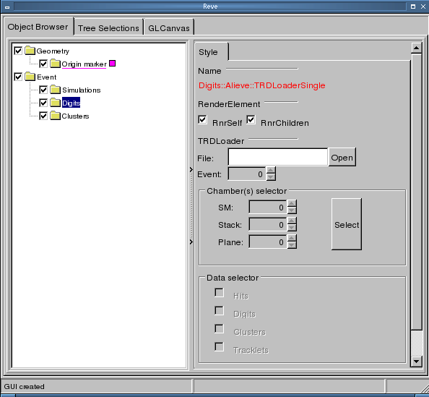This screenshot has width=429, height=397.
Task: Increment the Event number spinner
Action: pyautogui.click(x=271, y=170)
